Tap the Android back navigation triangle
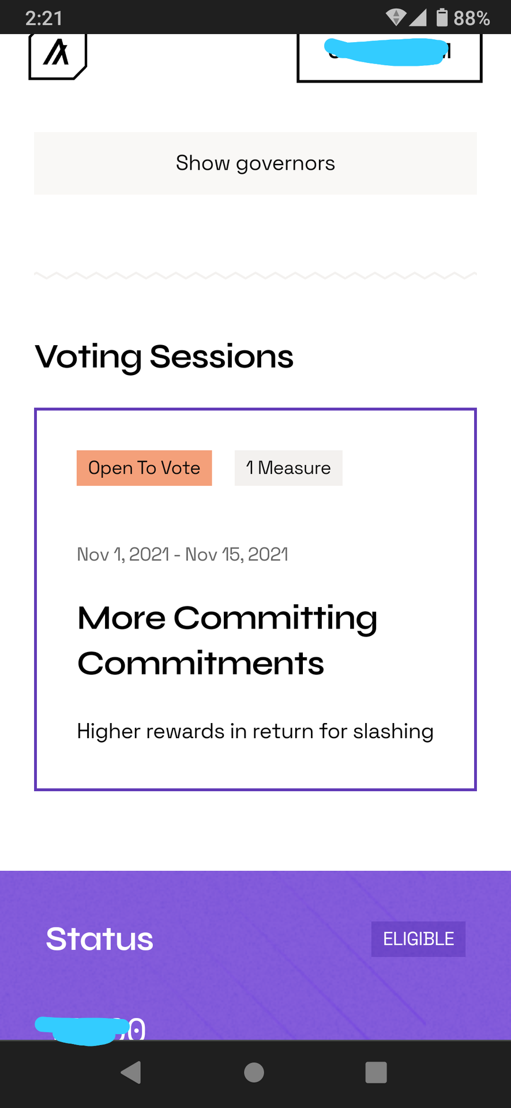 tap(131, 1073)
